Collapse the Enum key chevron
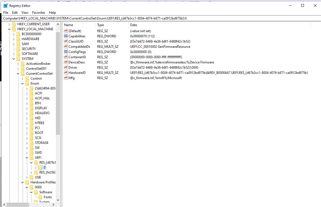 (23, 83)
